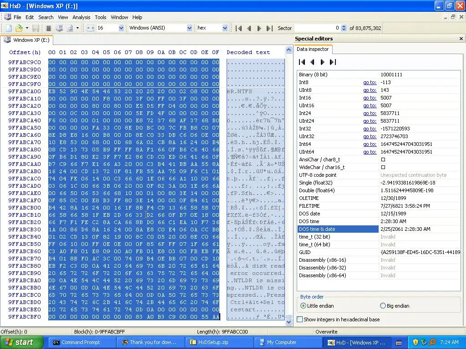Image resolution: width=466 pixels, height=349 pixels.
Task: Open the Window menu
Action: click(x=119, y=17)
